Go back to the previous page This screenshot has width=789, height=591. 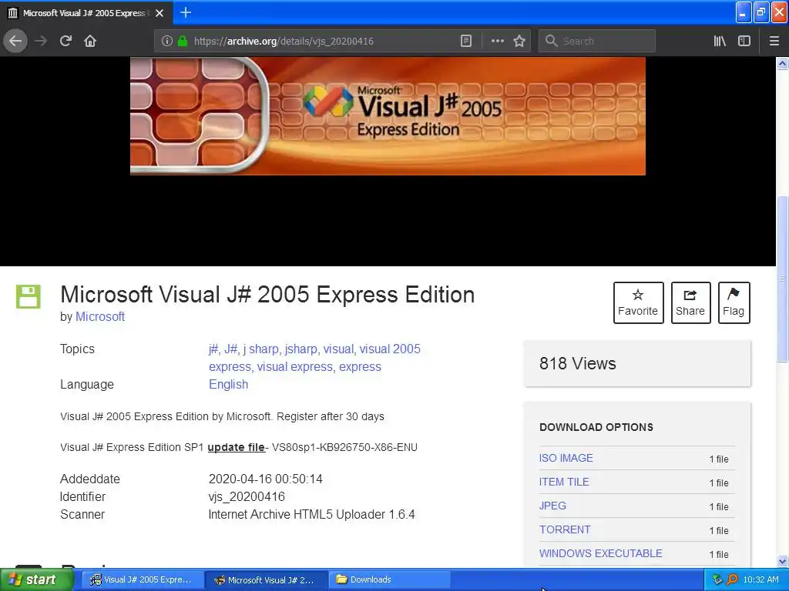point(15,41)
